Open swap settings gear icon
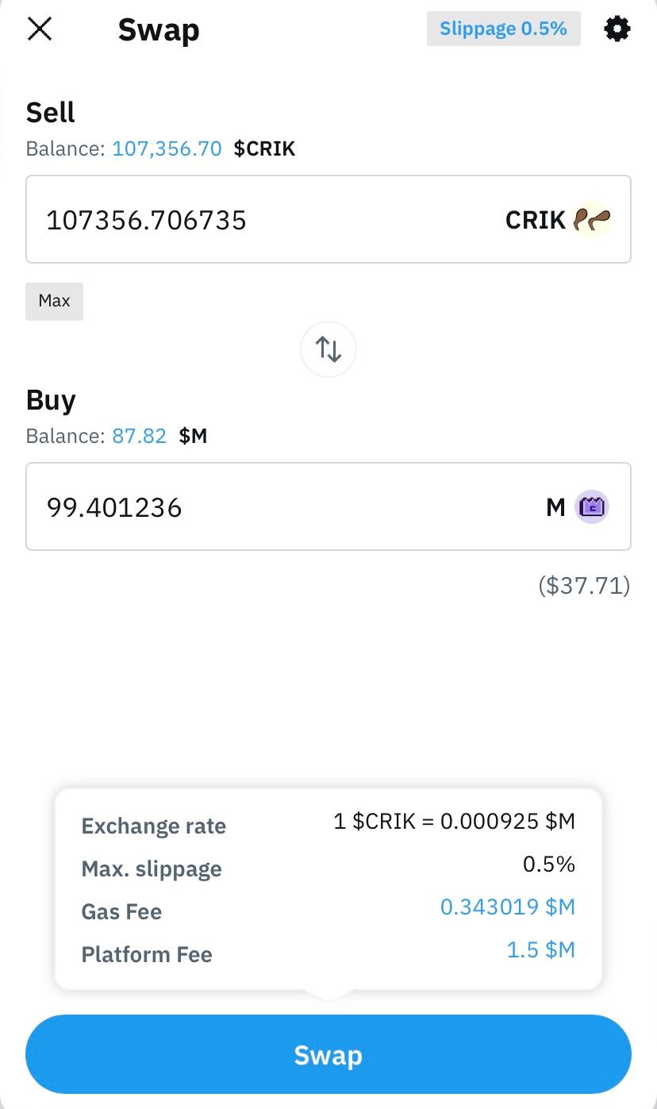Viewport: 657px width, 1109px height. coord(617,29)
